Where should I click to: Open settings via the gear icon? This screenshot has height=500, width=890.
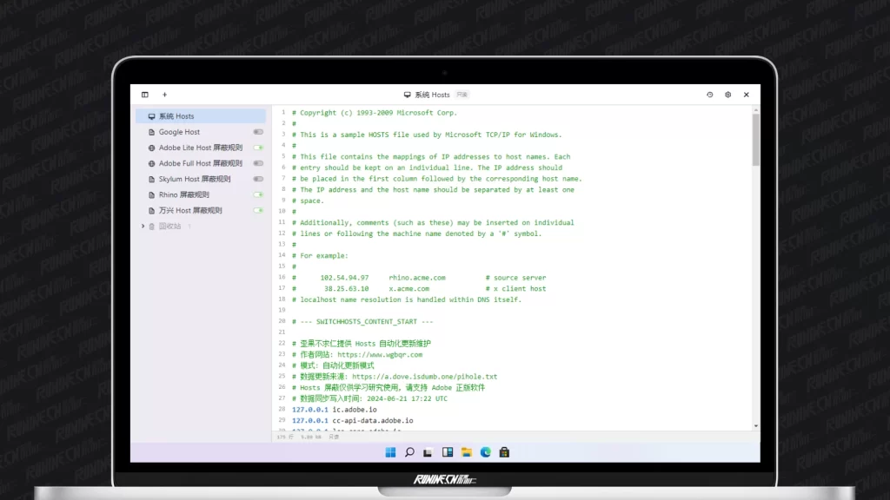[x=728, y=95]
